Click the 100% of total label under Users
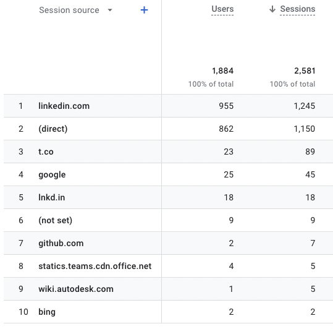This screenshot has height=329, width=333. [x=211, y=84]
